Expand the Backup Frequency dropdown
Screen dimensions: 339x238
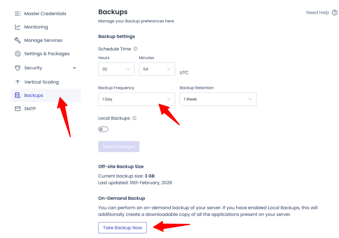(137, 99)
